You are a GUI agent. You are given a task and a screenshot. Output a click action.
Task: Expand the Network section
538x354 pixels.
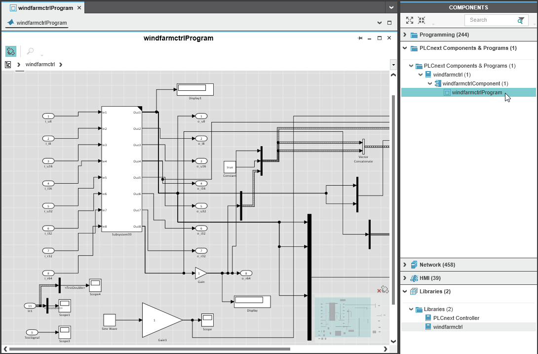405,265
